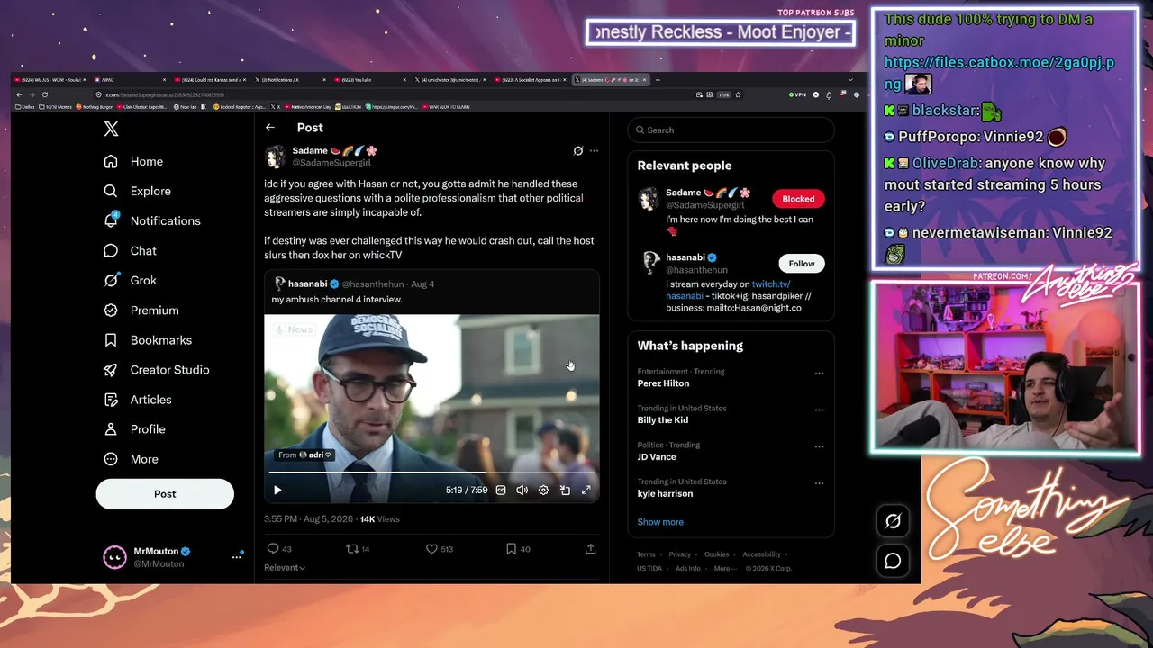Play the embedded interview video
This screenshot has width=1153, height=648.
(x=277, y=490)
